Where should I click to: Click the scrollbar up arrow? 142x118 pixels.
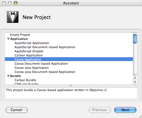tap(135, 78)
